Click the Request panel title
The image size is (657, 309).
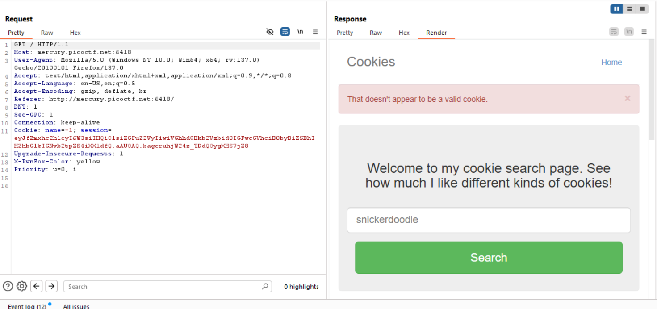[x=19, y=19]
